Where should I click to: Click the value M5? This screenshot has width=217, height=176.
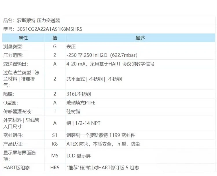(55, 156)
